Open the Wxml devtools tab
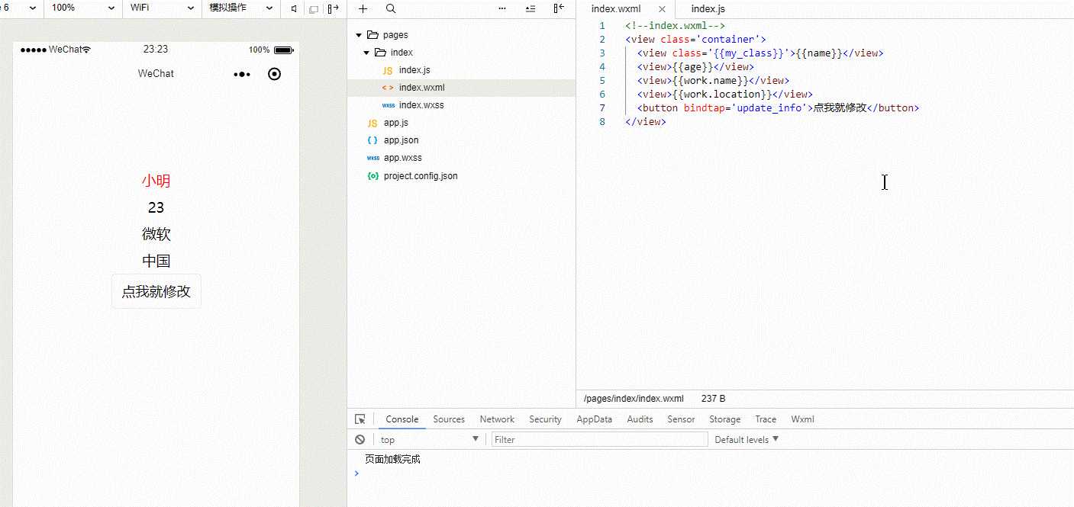 802,419
